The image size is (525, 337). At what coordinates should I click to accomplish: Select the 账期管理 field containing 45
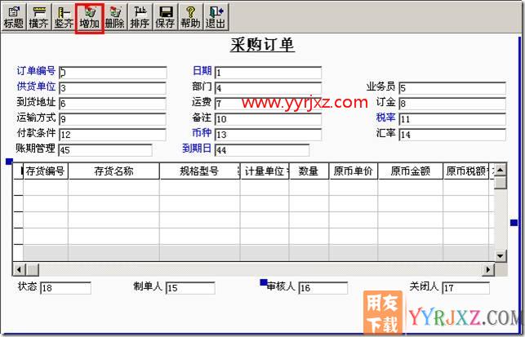105,150
